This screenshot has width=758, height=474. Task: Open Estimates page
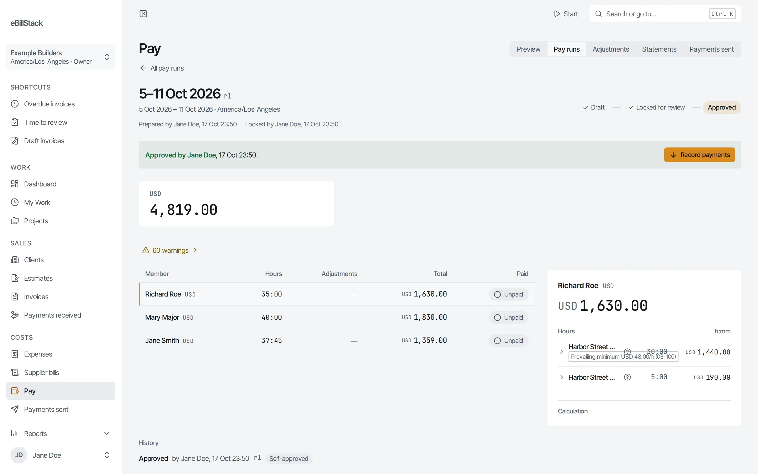61,278
